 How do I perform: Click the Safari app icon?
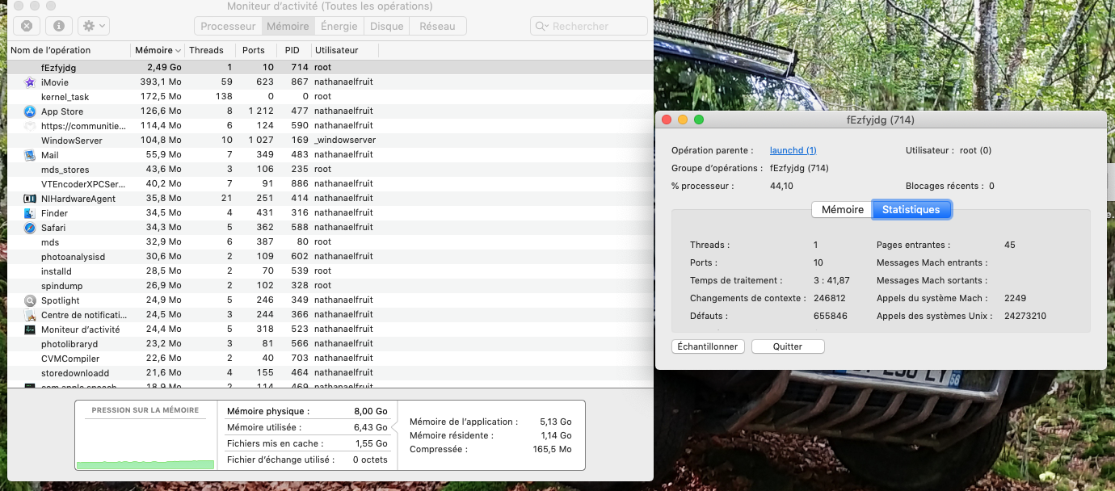(x=29, y=228)
